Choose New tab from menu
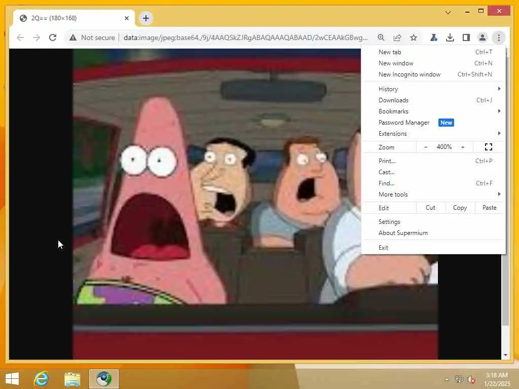 pyautogui.click(x=434, y=52)
